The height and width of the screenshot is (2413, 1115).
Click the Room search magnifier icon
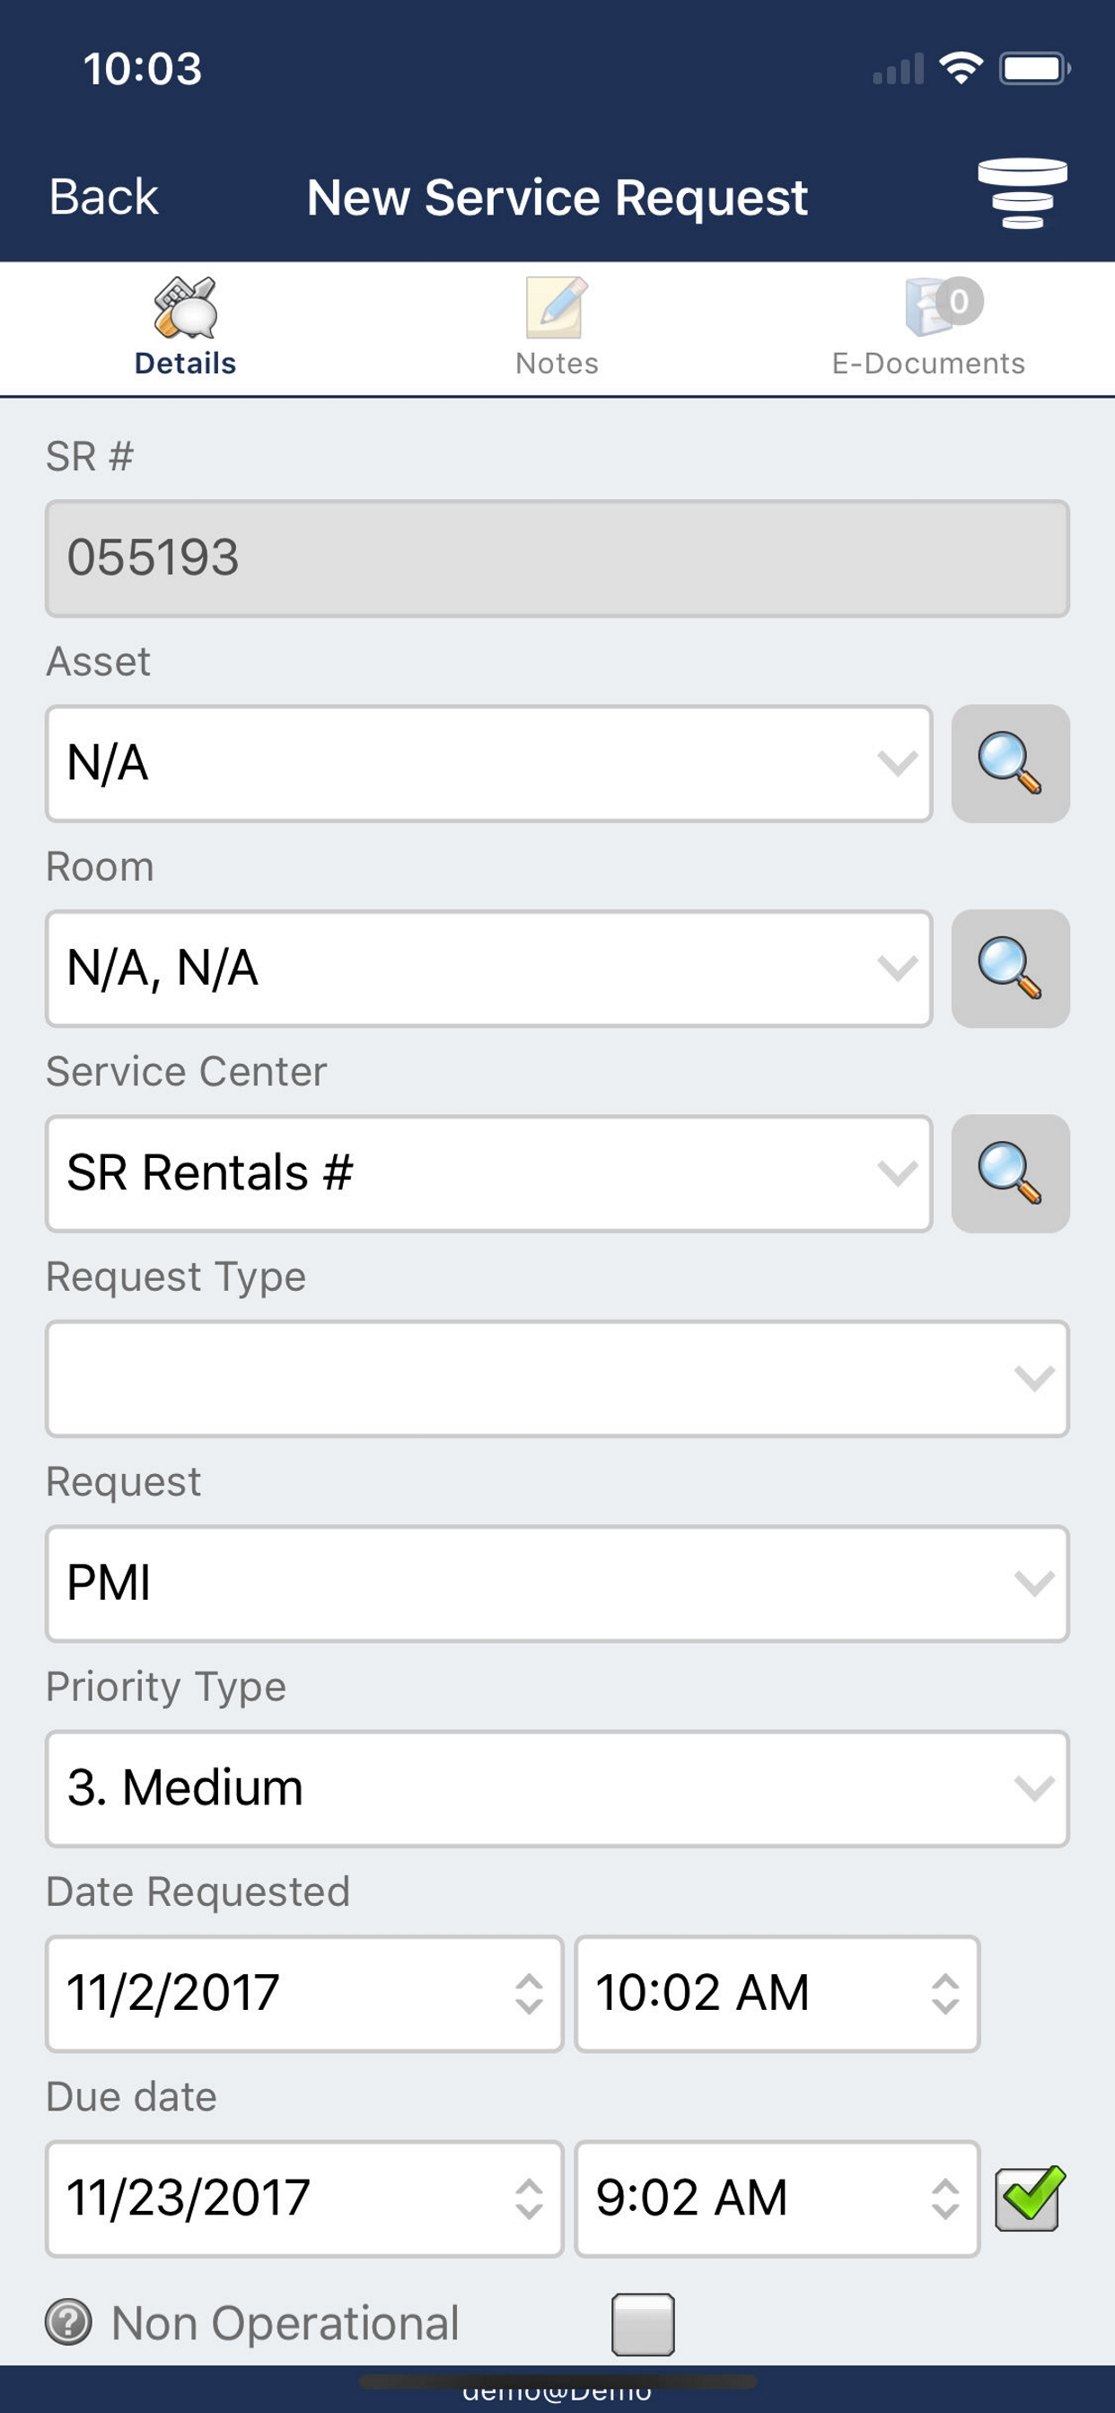coord(1010,969)
